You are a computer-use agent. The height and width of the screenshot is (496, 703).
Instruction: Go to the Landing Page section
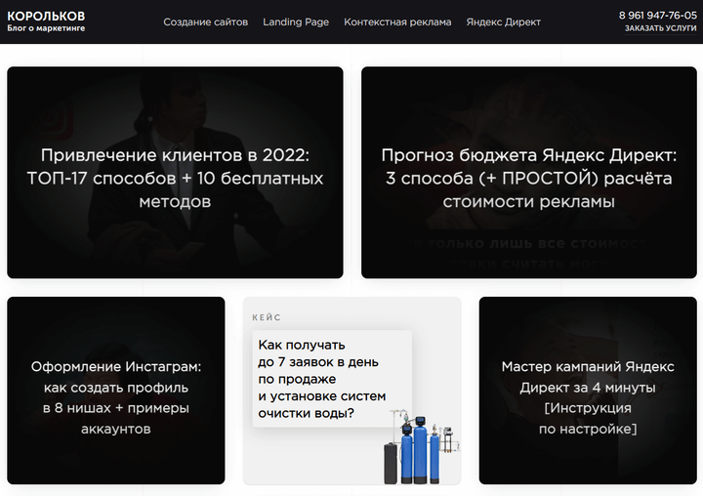(x=296, y=21)
